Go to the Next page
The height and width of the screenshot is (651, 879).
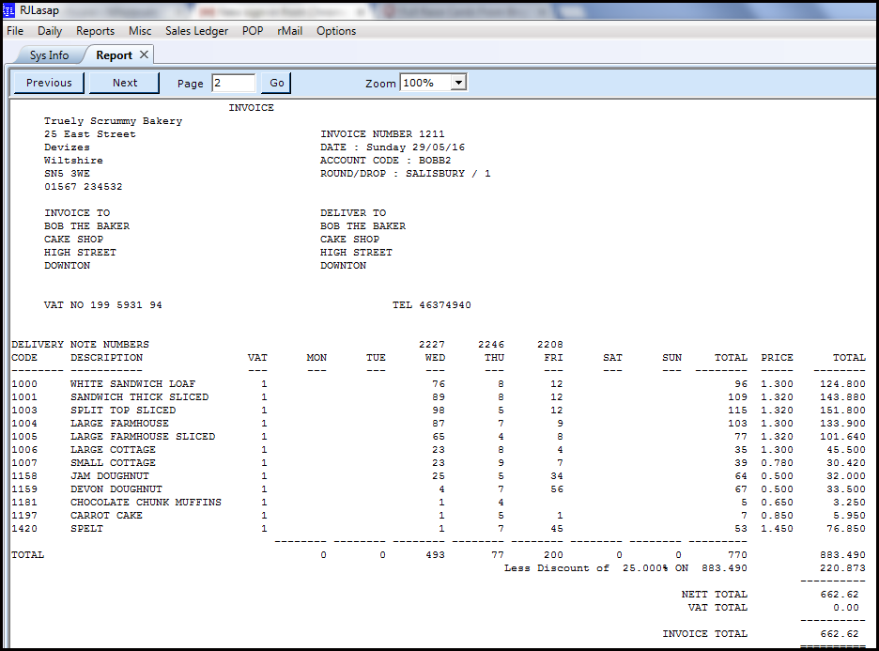tap(125, 83)
